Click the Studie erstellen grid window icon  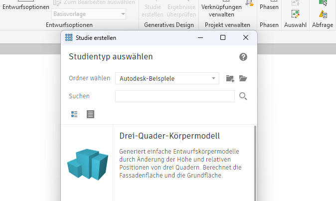[x=69, y=37]
